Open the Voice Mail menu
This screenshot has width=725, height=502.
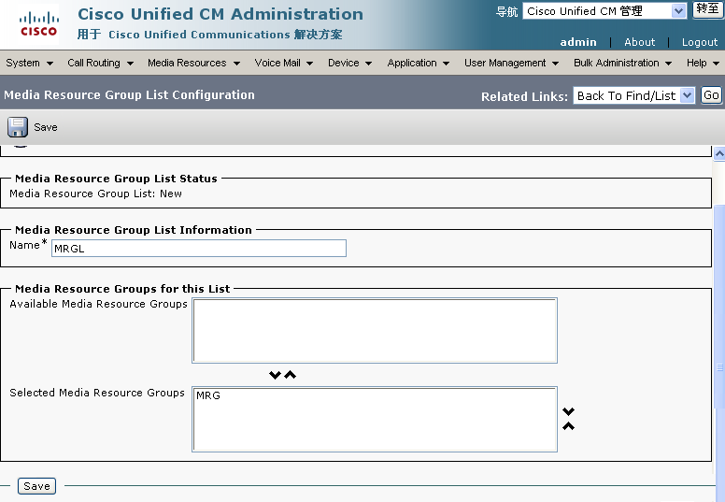pyautogui.click(x=283, y=63)
